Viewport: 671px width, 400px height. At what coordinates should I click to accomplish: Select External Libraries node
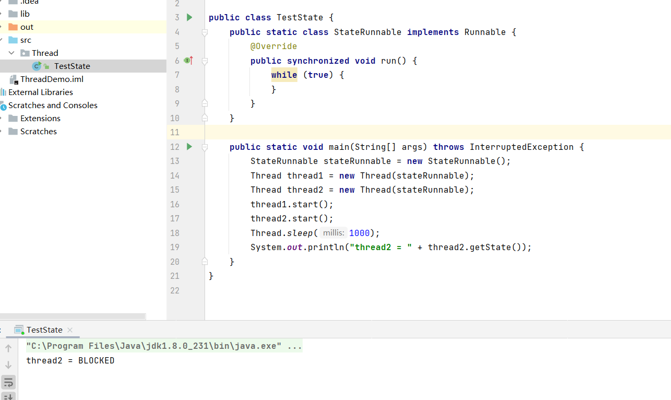(41, 92)
